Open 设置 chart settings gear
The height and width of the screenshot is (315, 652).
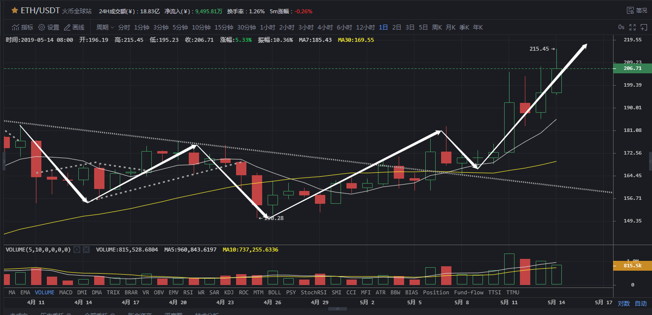[42, 28]
